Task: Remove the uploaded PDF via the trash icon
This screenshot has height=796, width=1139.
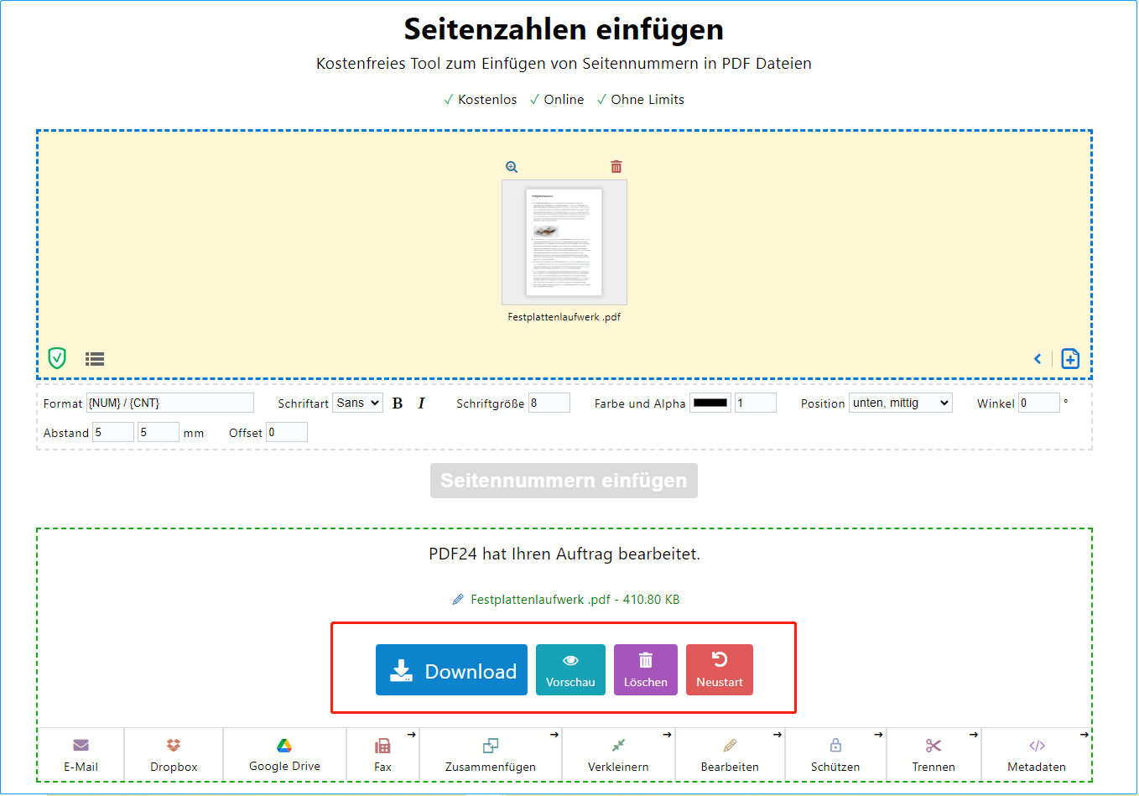Action: (x=616, y=166)
